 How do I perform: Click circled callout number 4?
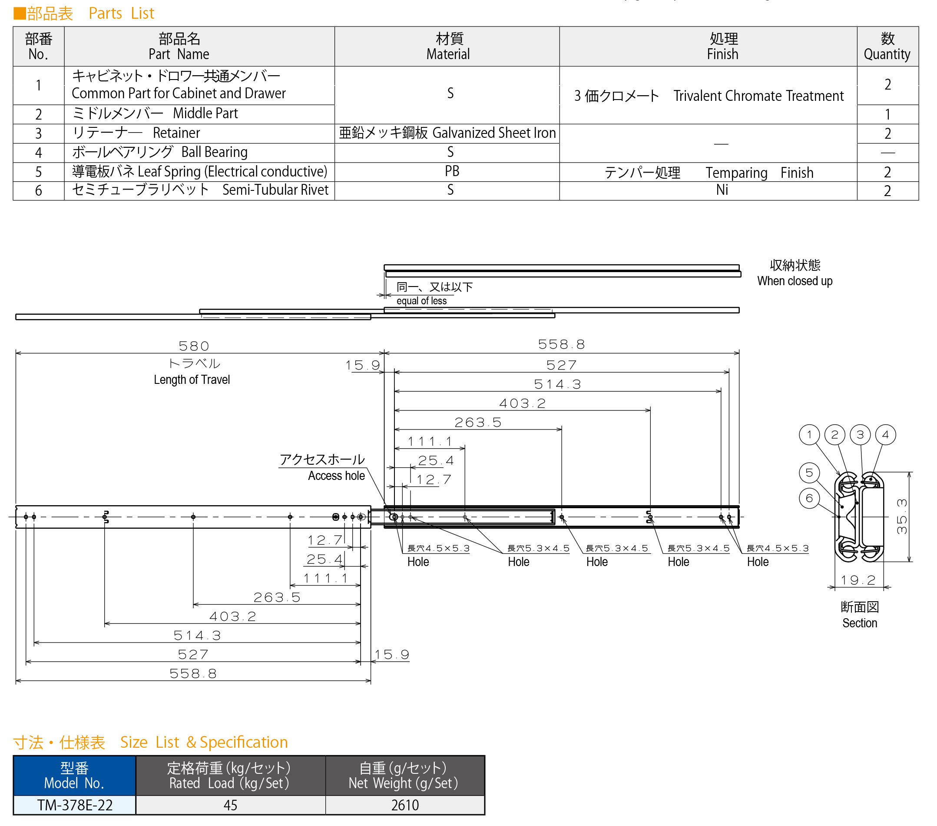(x=885, y=435)
